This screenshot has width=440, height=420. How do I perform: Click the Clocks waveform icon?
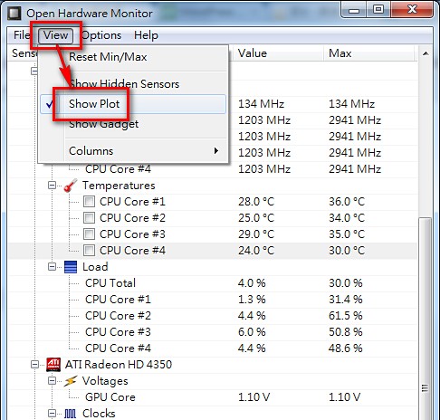pyautogui.click(x=70, y=414)
